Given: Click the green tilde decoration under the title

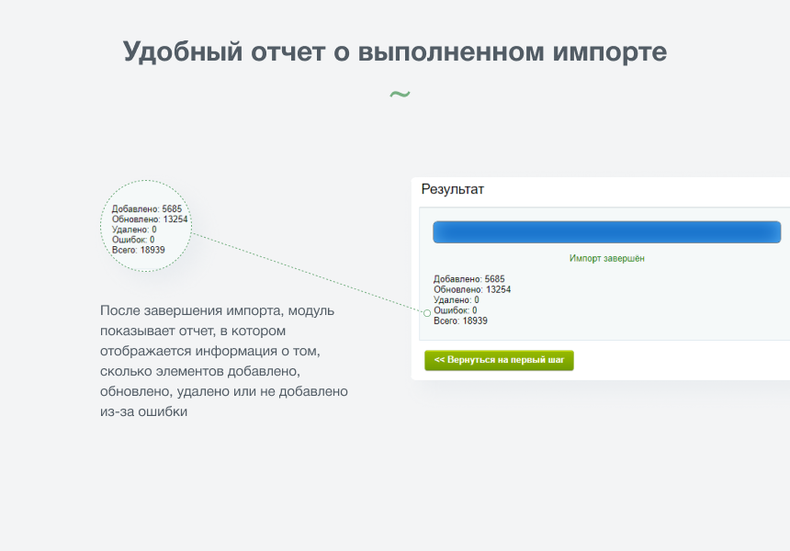Looking at the screenshot, I should (400, 94).
